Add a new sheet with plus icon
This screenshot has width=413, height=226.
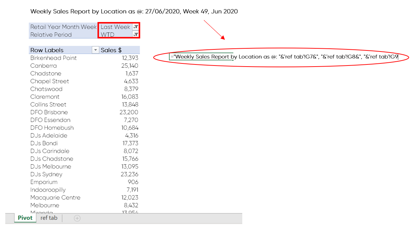pos(77,218)
